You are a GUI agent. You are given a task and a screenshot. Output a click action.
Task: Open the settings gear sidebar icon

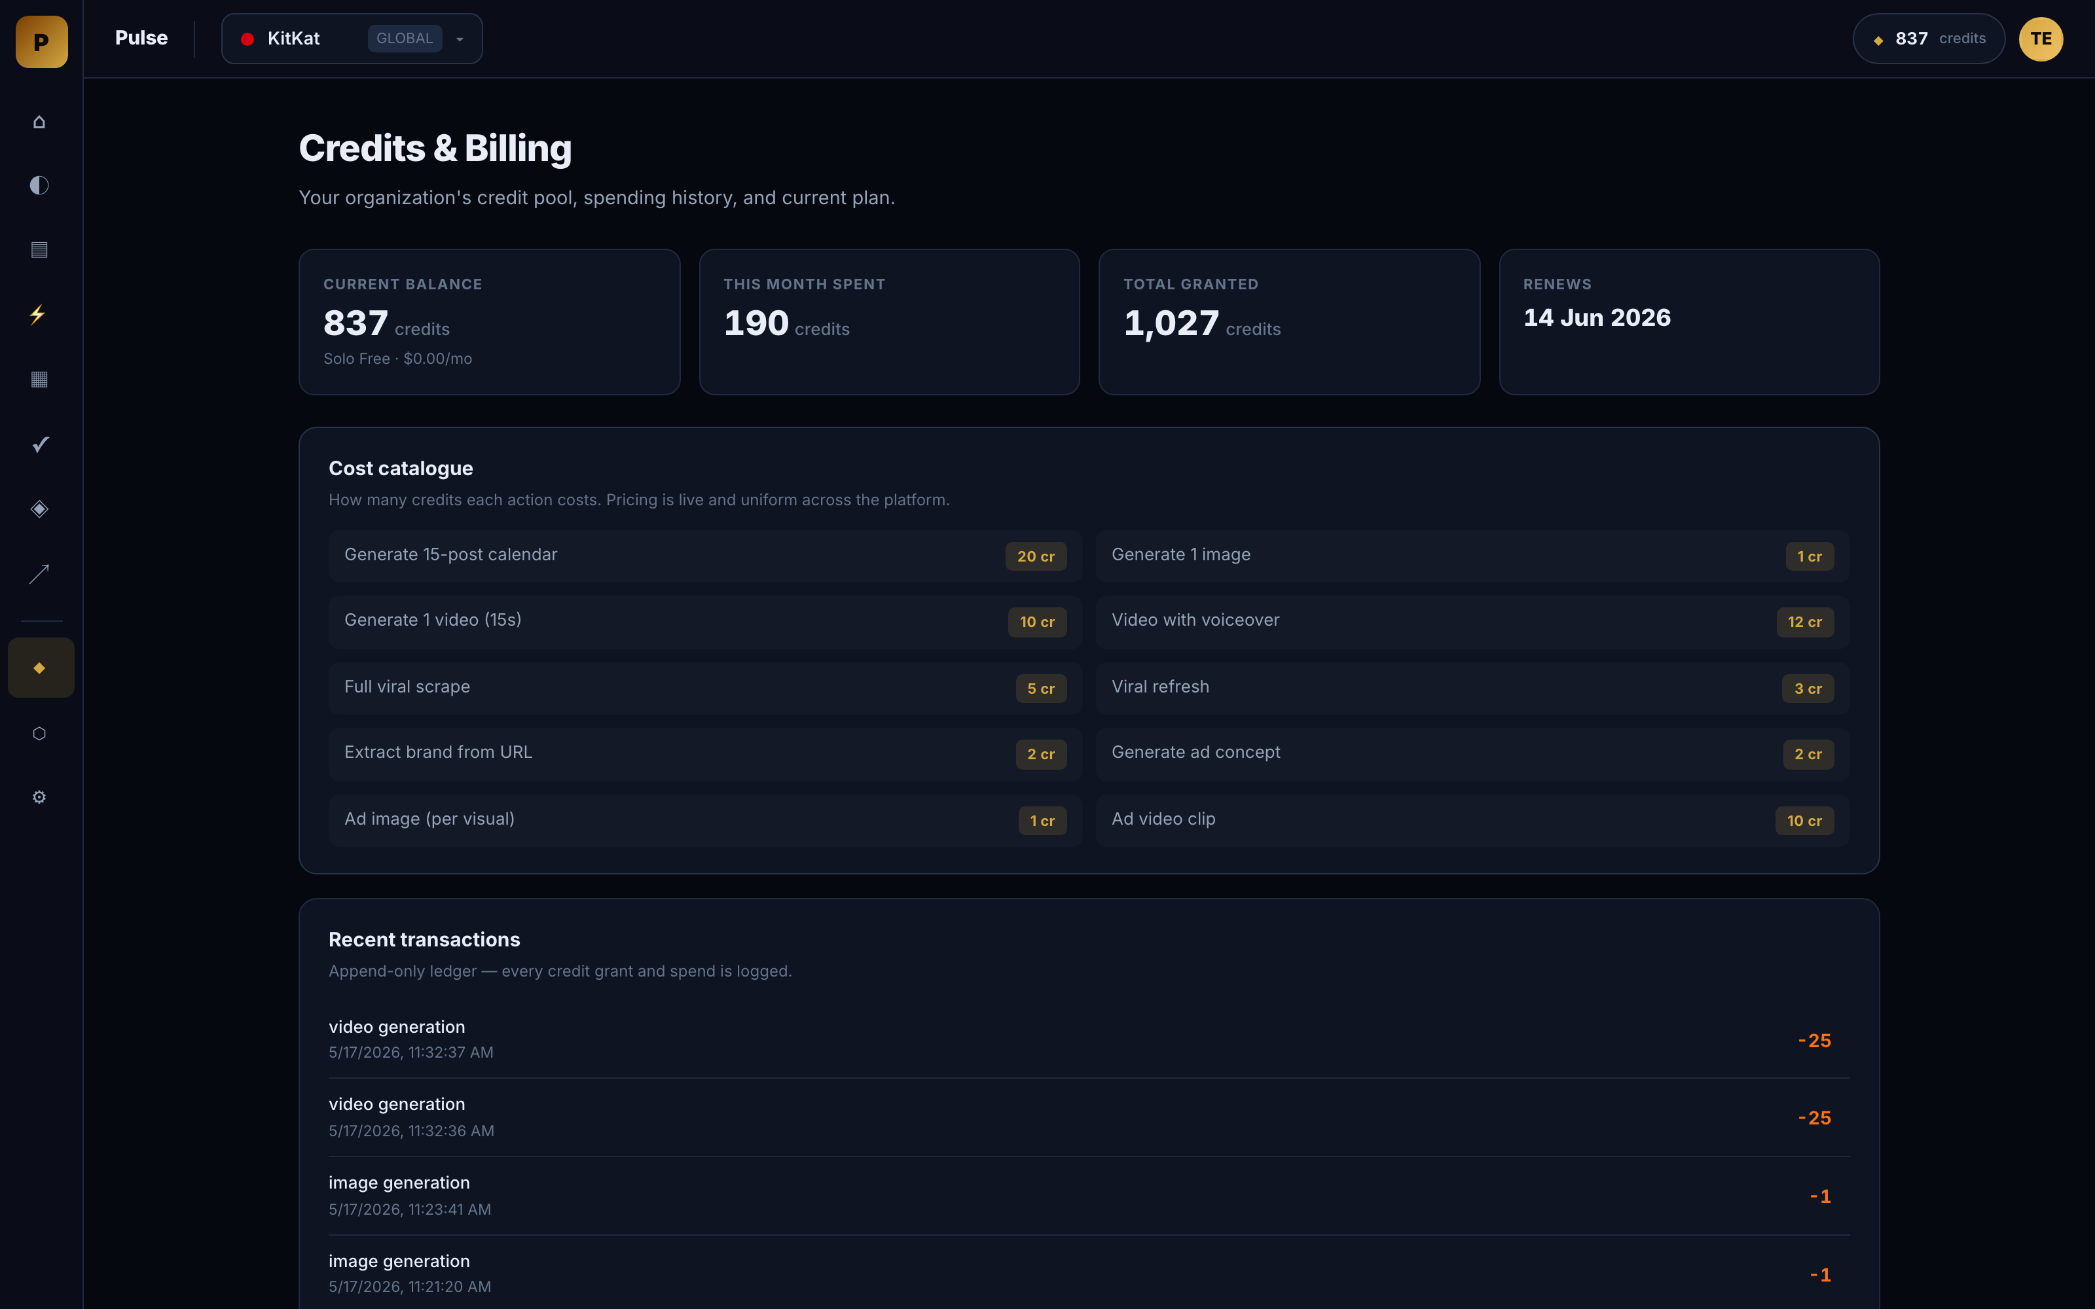coord(39,797)
